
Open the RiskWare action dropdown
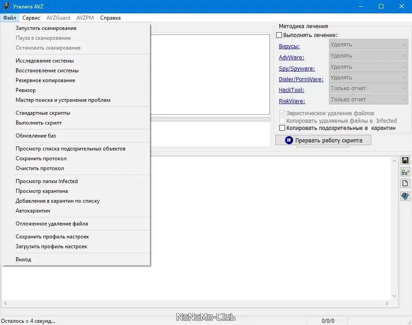pos(368,100)
